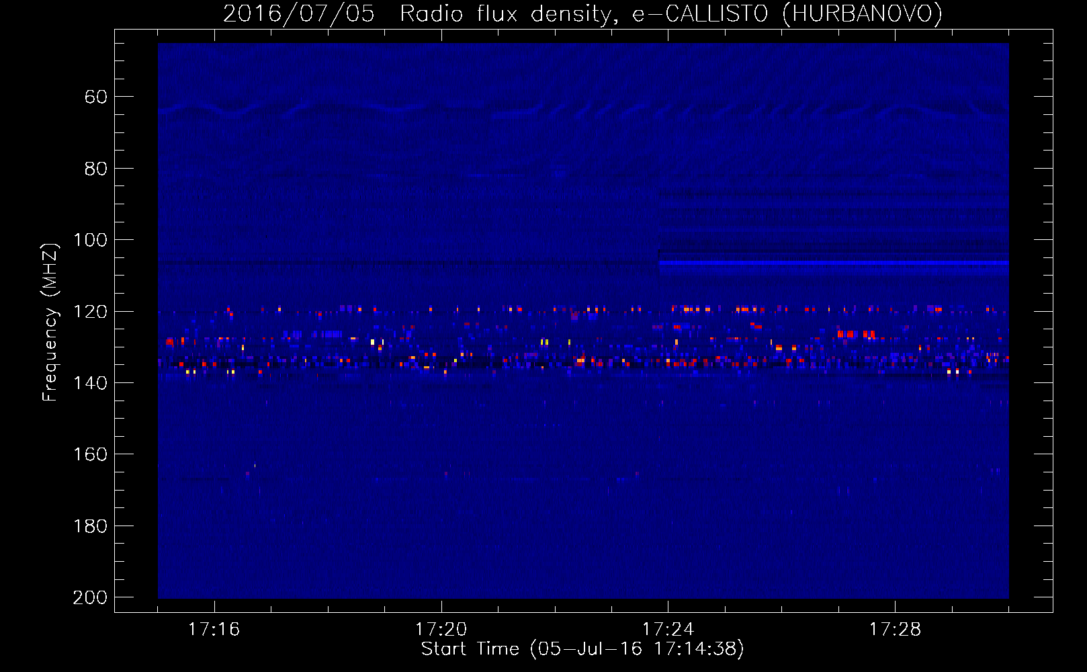Click the 60 frequency tick label

96,97
